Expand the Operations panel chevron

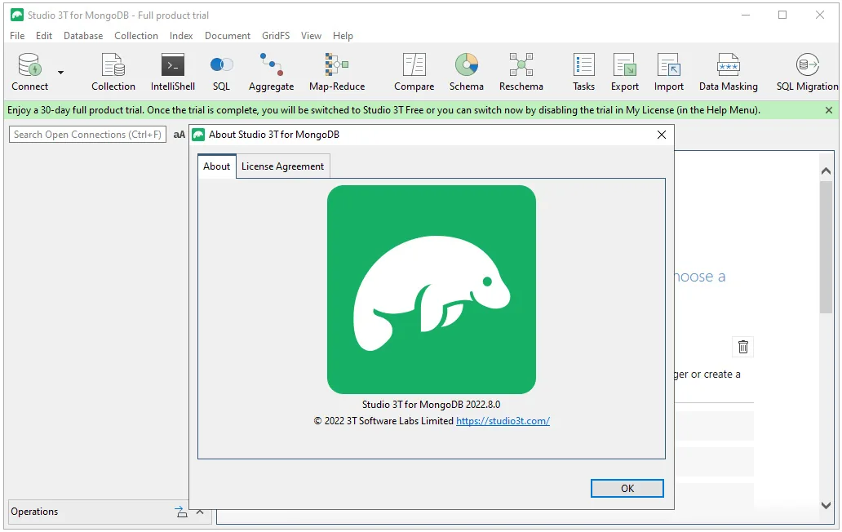point(200,512)
